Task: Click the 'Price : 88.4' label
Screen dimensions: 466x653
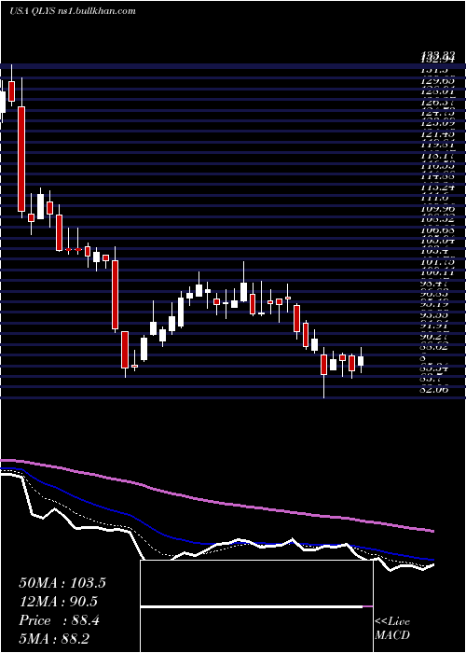Action: click(x=59, y=620)
